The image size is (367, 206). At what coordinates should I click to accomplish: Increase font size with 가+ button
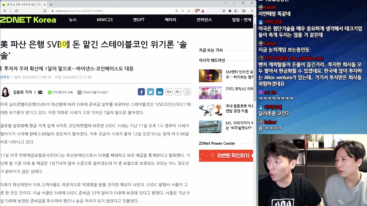coord(169,92)
